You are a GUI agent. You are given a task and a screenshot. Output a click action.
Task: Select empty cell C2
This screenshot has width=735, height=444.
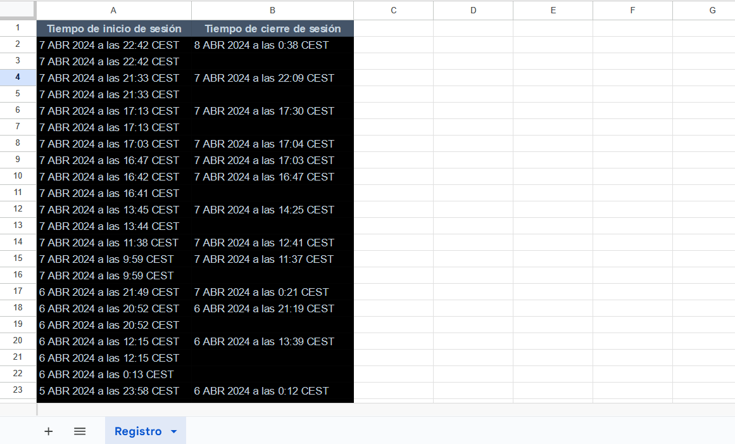[x=393, y=45]
